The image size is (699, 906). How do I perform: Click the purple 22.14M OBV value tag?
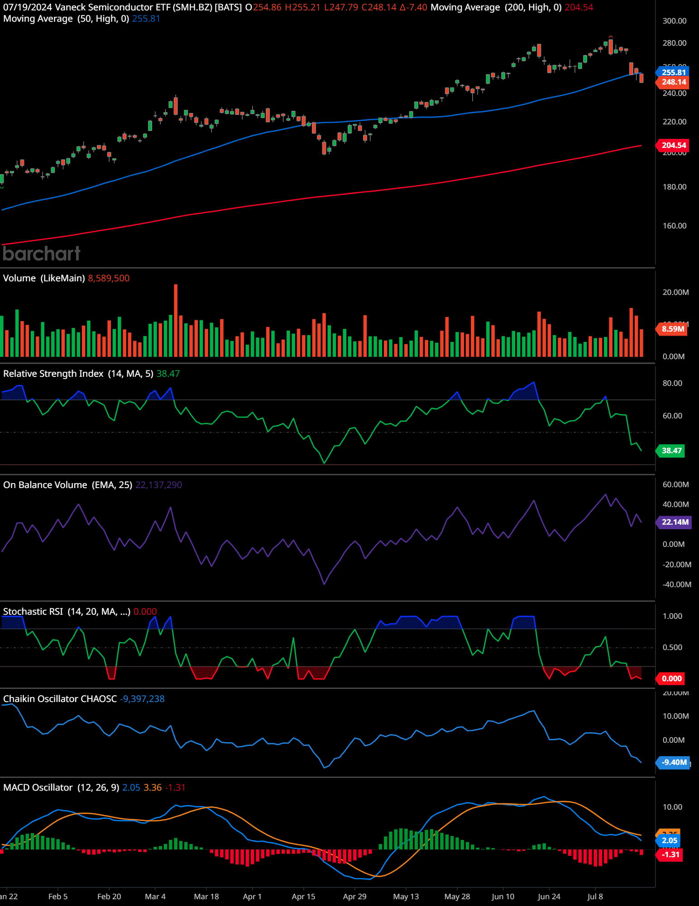(x=675, y=522)
